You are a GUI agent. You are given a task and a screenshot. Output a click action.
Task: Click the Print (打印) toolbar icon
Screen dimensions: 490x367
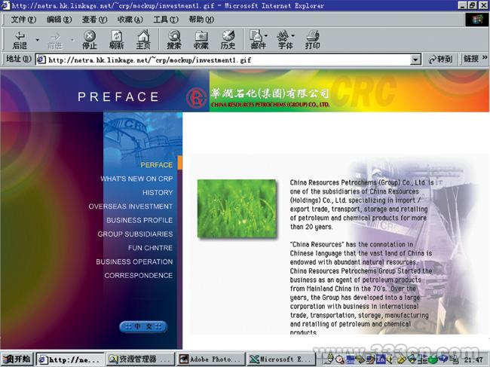(312, 39)
